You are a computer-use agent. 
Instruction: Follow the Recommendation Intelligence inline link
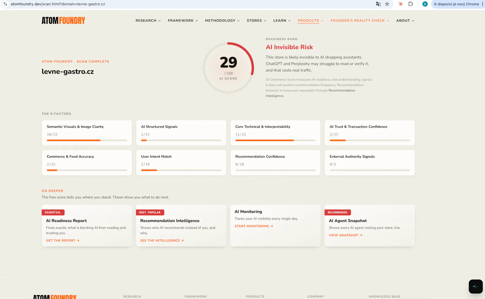tap(310, 93)
